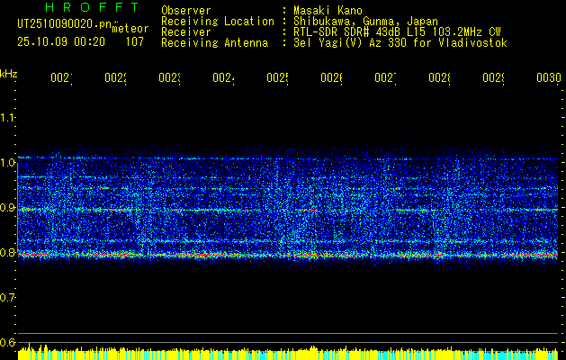Click the 0.8 kHz axis label

point(8,252)
